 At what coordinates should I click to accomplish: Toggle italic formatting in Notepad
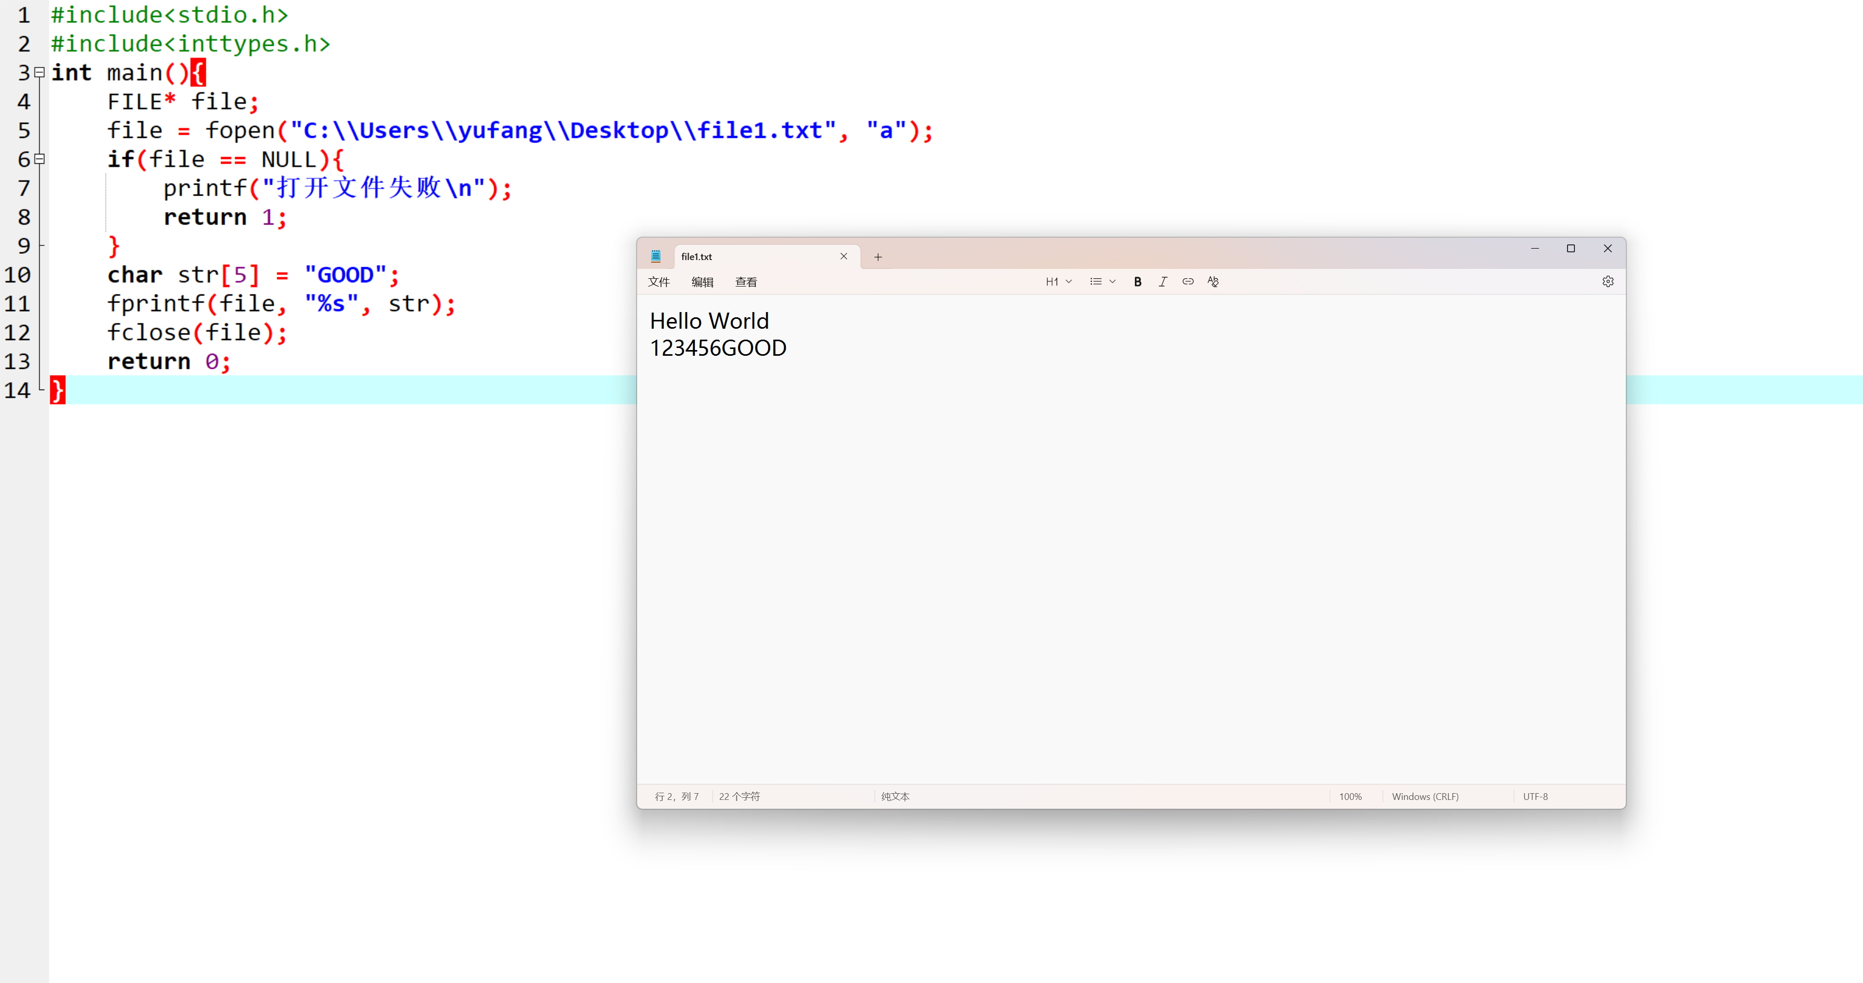pos(1162,281)
